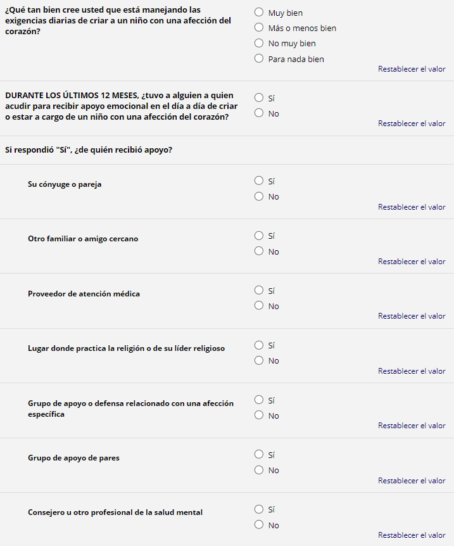Mark 'Sí' for Grupo de apoyo o defensa

258,400
